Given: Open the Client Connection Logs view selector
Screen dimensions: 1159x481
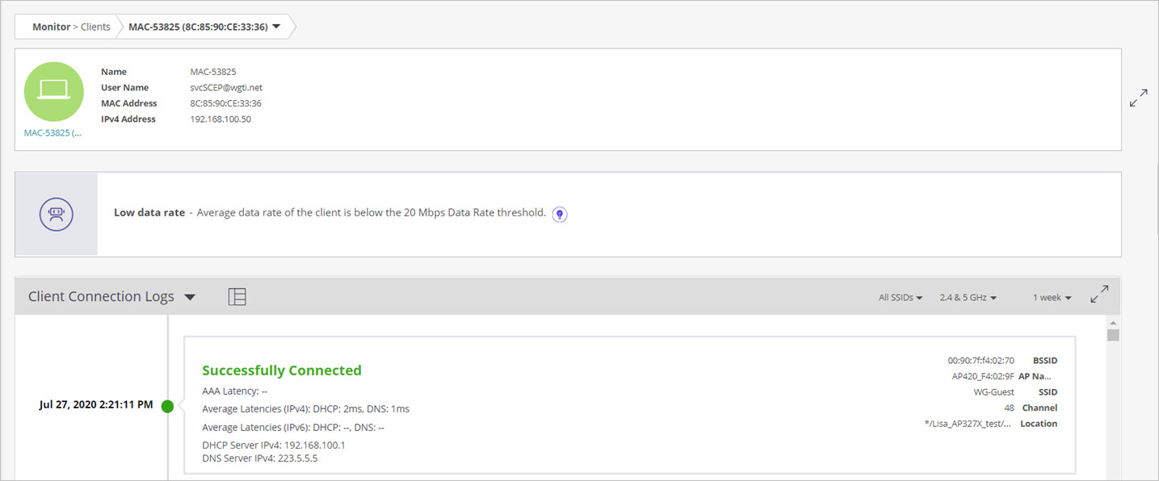Looking at the screenshot, I should click(x=190, y=296).
